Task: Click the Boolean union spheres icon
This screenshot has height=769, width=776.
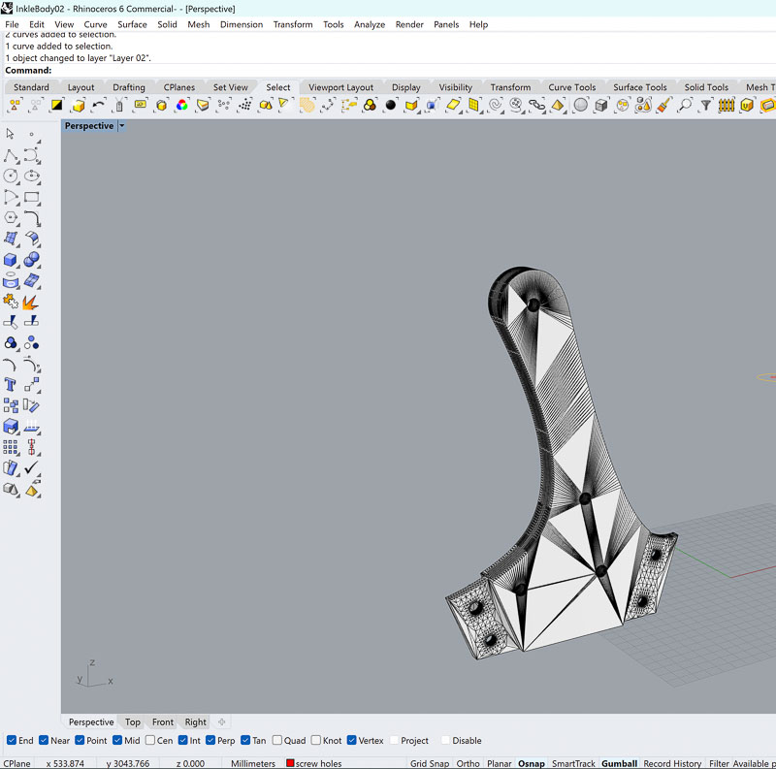Action: [32, 260]
